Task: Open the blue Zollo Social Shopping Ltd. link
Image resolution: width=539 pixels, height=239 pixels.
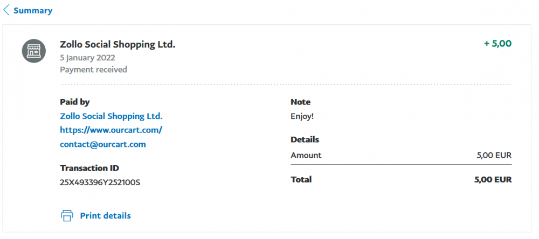Action: (111, 116)
